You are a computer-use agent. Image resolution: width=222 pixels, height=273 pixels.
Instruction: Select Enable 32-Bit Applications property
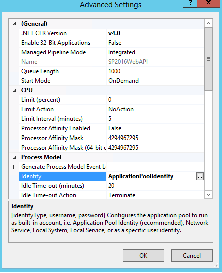[56, 43]
